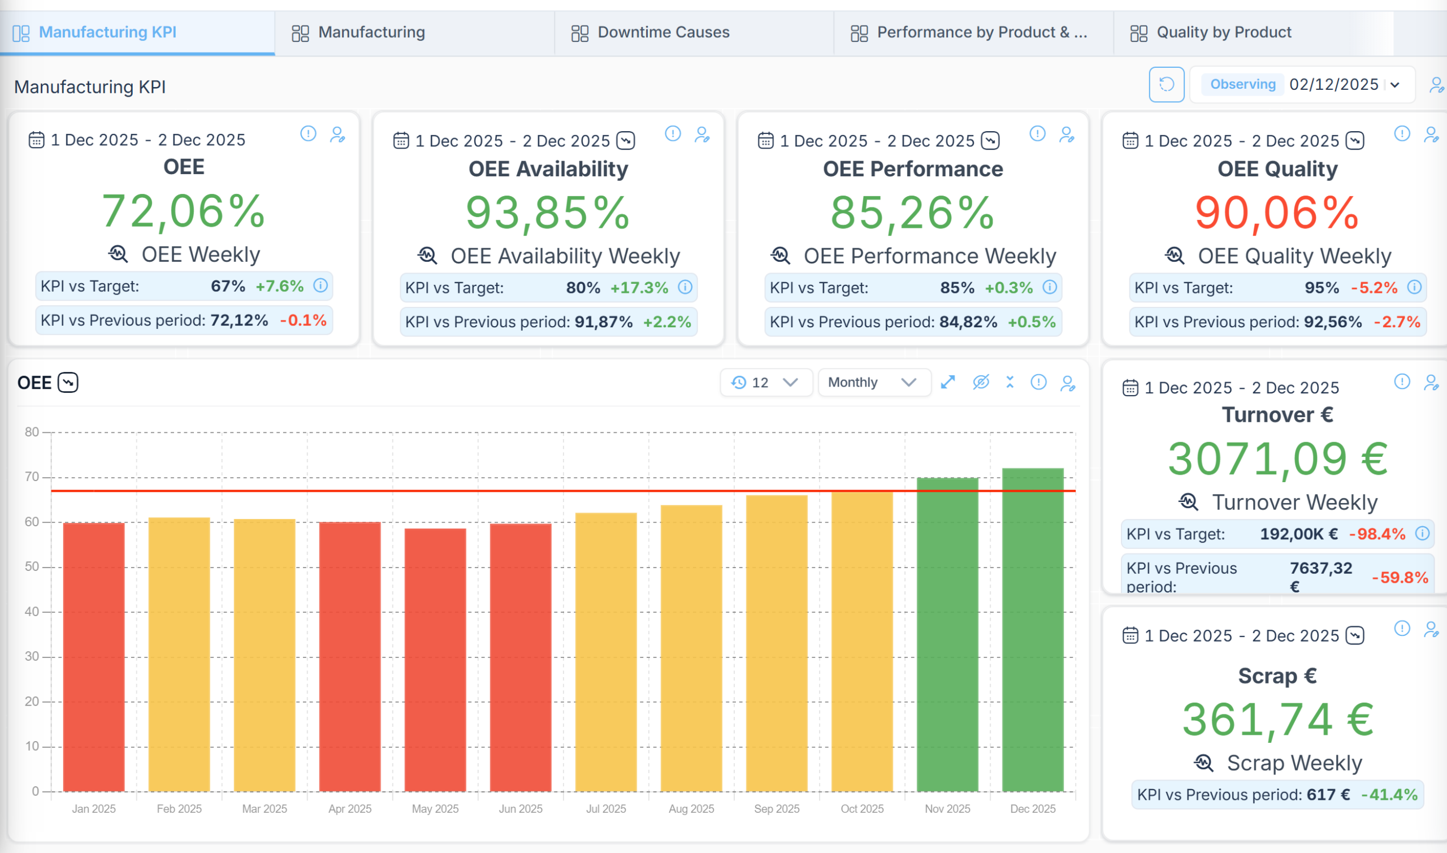Click the Jan 2025 red bar
1447x853 pixels.
94,657
